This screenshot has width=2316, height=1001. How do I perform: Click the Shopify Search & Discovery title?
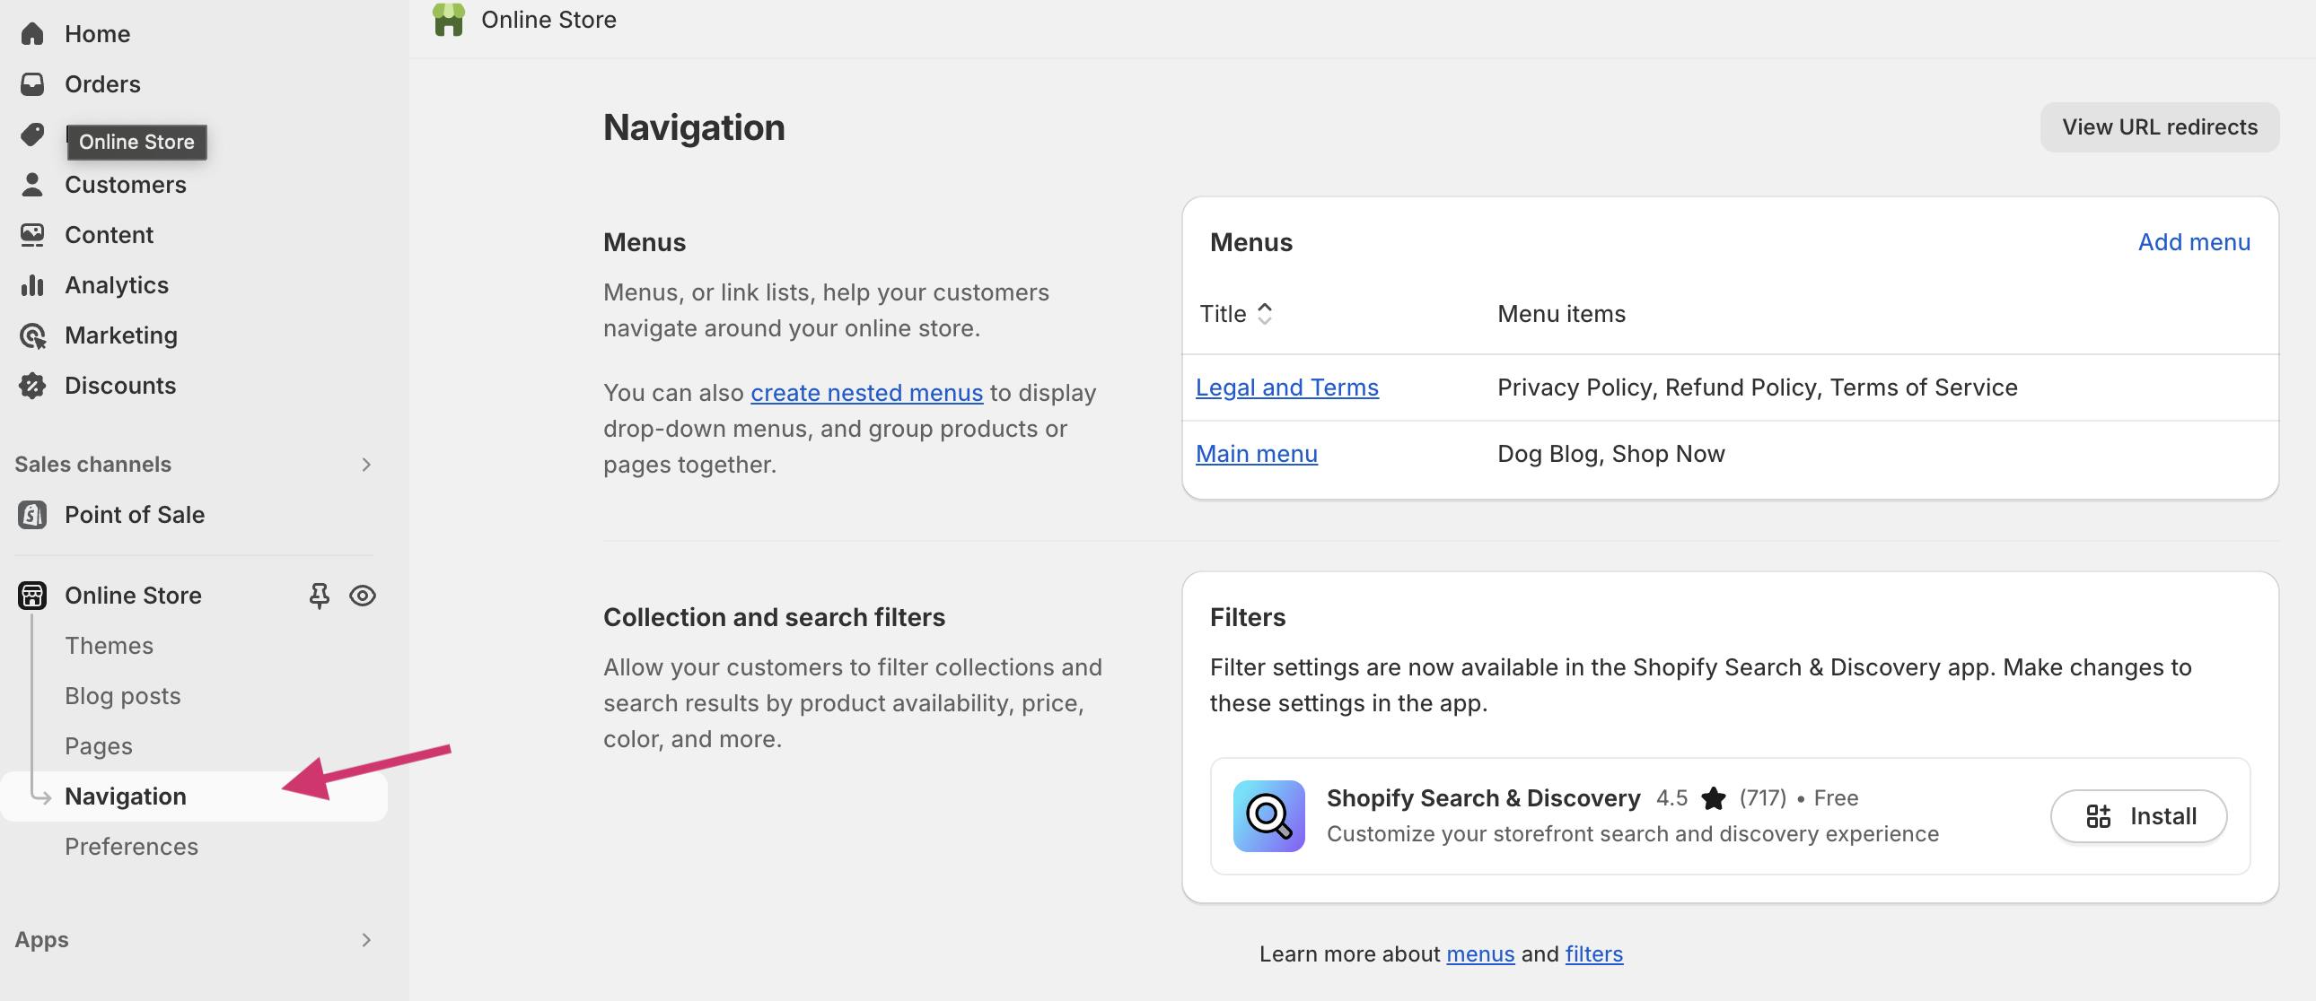[1484, 798]
